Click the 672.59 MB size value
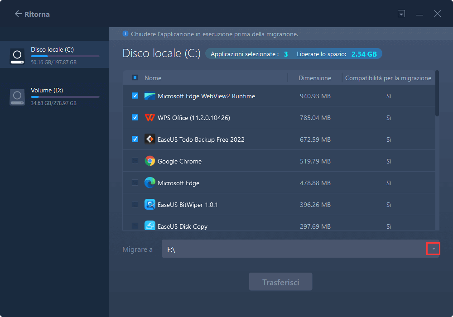 tap(315, 139)
